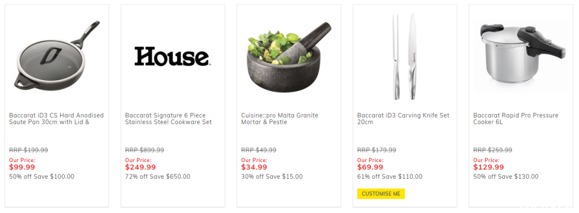Image resolution: width=579 pixels, height=213 pixels.
Task: Click the 30% off Save $15.00 text
Action: click(272, 177)
